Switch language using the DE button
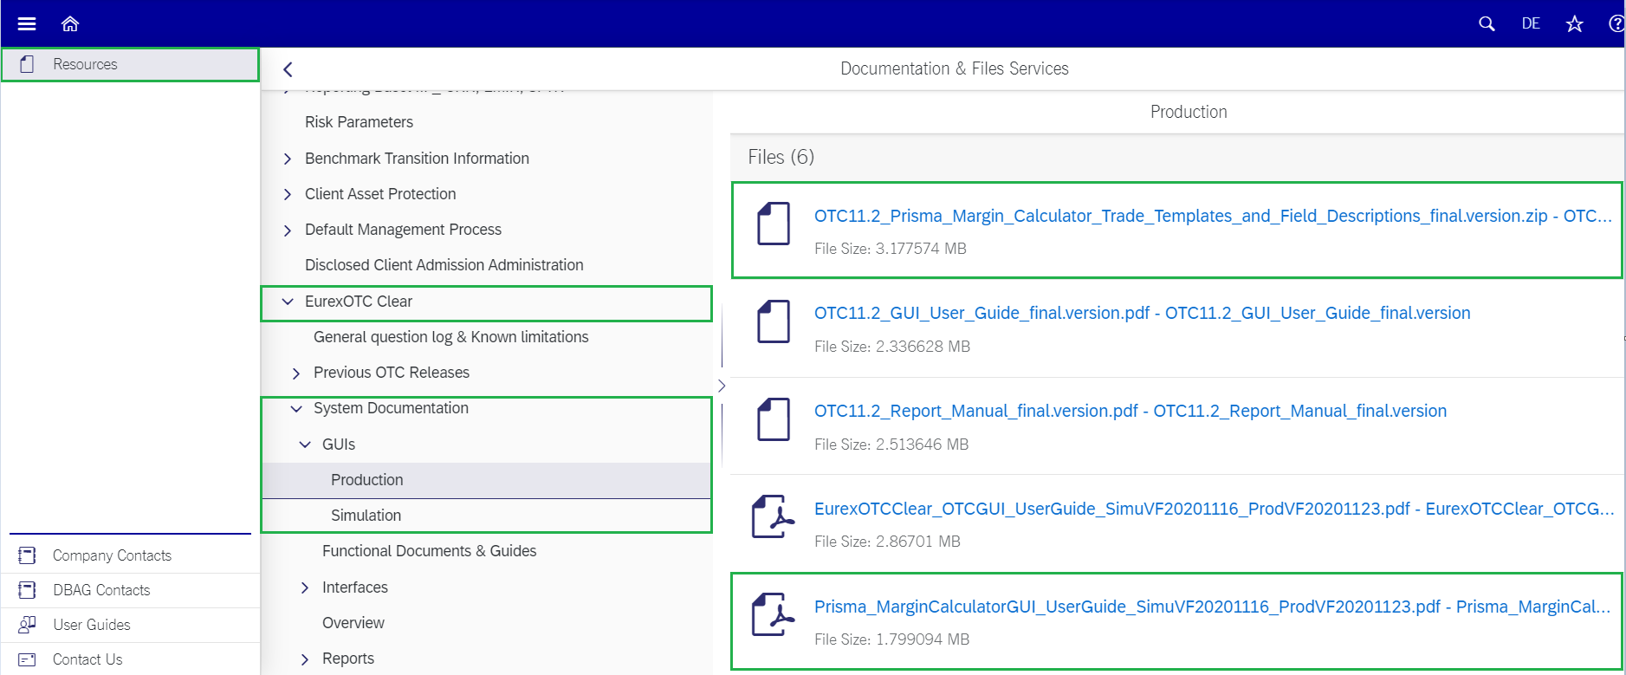Image resolution: width=1626 pixels, height=675 pixels. (1531, 23)
